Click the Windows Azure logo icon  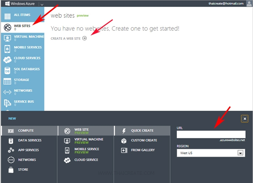coord(7,3)
